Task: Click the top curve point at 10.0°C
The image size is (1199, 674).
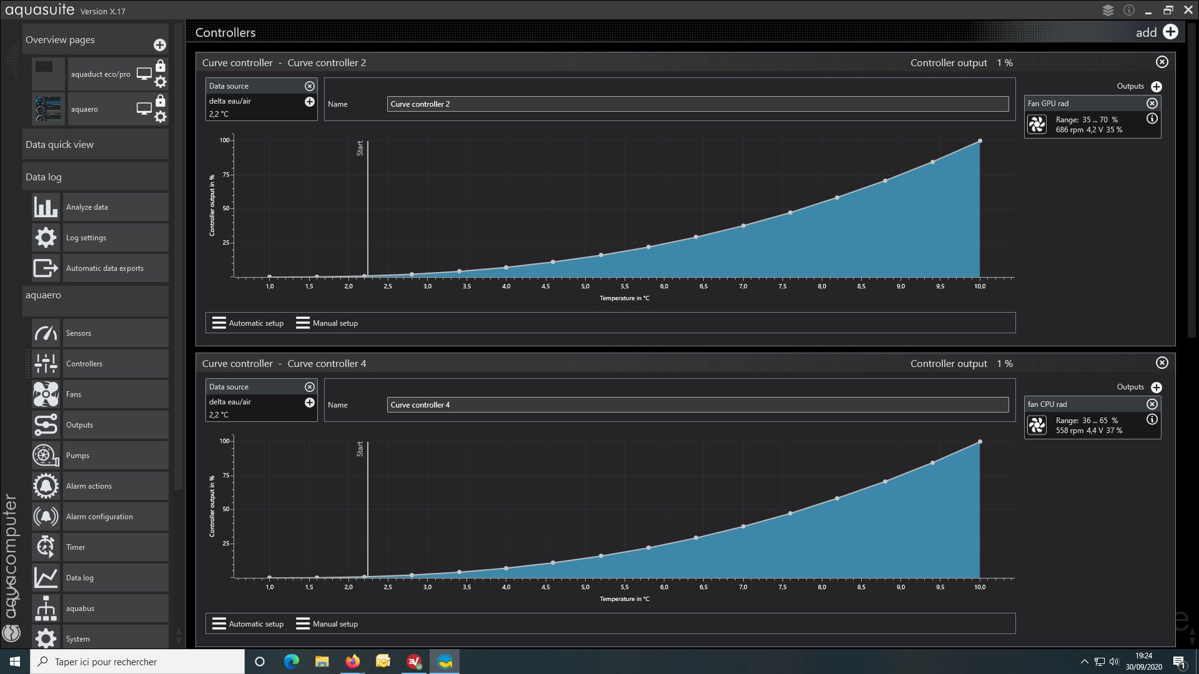Action: [980, 141]
